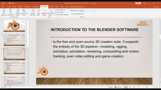This screenshot has height=90, width=161.
Task: Undo the last action in the quick access toolbar
Action: point(6,3)
